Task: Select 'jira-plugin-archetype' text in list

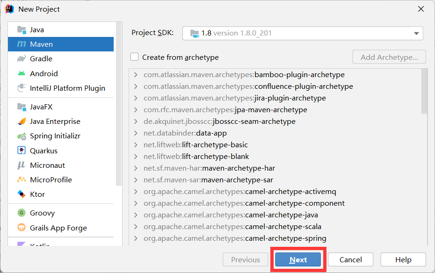Action: pyautogui.click(x=290, y=98)
